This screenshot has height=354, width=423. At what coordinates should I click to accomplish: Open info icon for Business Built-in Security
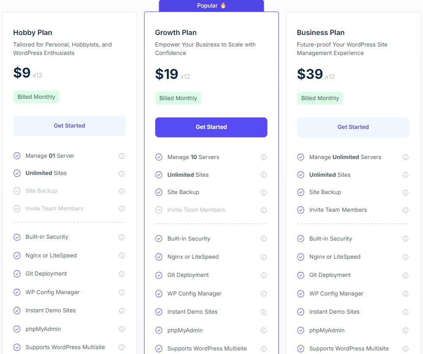[406, 239]
